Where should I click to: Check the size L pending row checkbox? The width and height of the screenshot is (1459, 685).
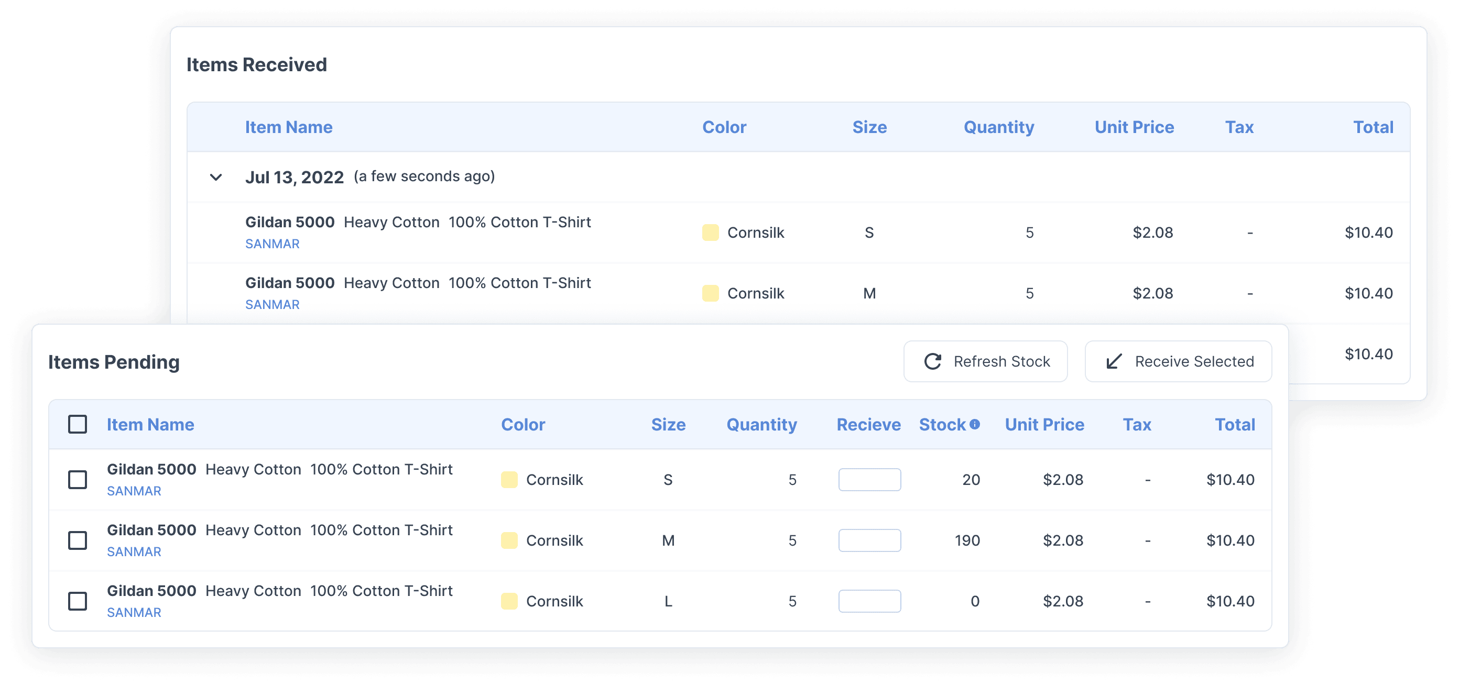[78, 601]
